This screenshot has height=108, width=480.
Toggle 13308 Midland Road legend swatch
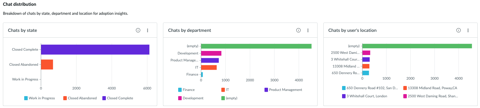click(405, 88)
